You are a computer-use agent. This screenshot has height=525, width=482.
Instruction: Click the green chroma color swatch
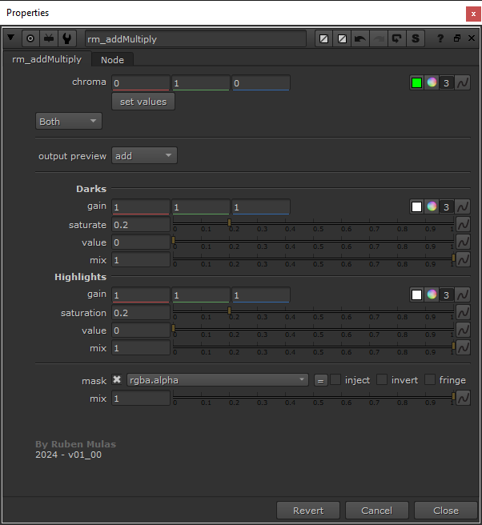(416, 82)
